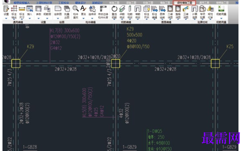Expand the dropdown arrow under 绘新图
The image size is (248, 151).
click(58, 19)
